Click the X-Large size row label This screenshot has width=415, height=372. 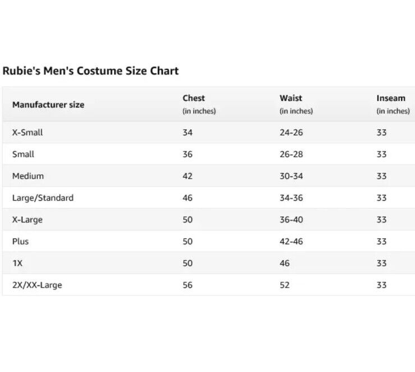pyautogui.click(x=28, y=220)
